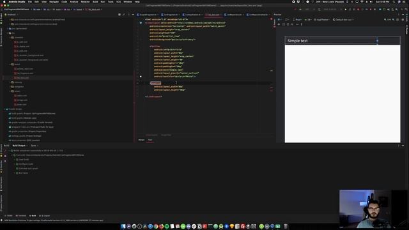The image size is (409, 230).
Task: Click the Dropbox menu bar icon
Action: [x=298, y=1]
